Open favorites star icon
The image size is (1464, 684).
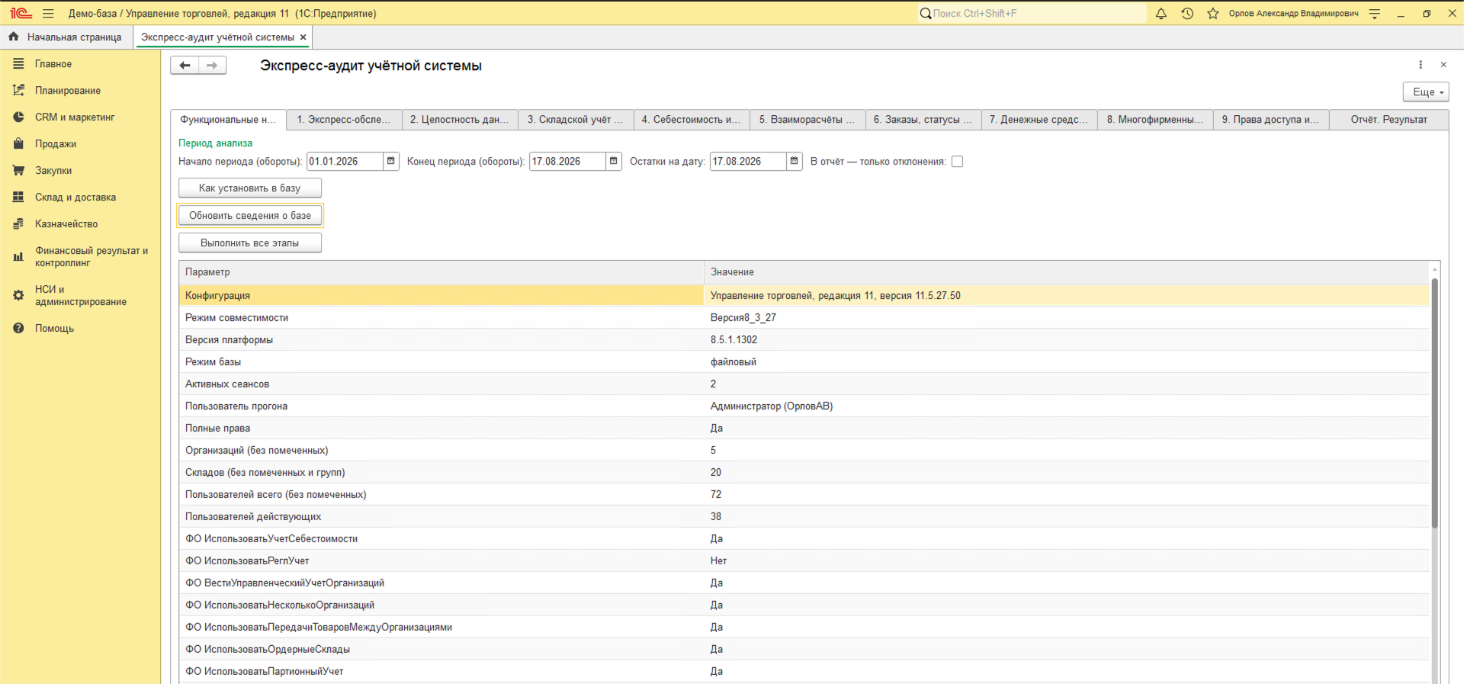point(1213,14)
